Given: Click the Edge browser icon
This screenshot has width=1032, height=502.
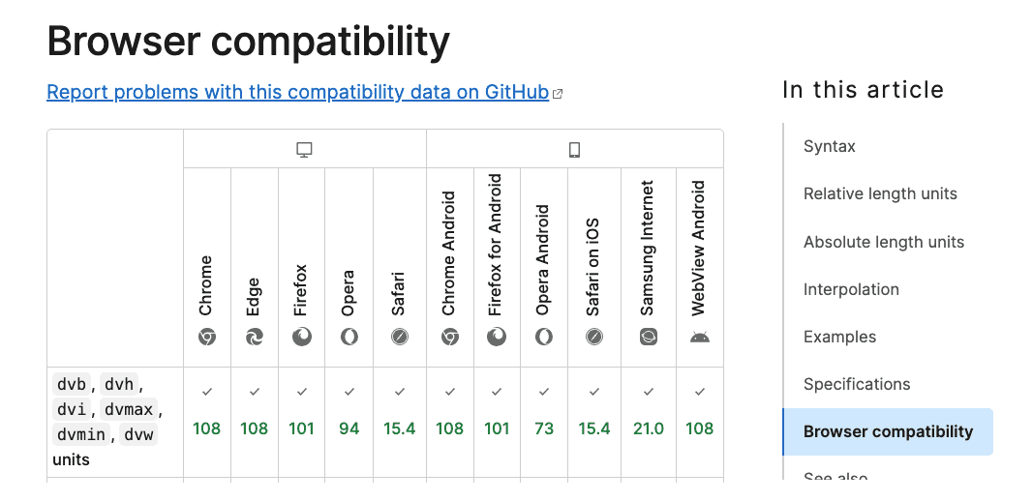Looking at the screenshot, I should [x=255, y=337].
